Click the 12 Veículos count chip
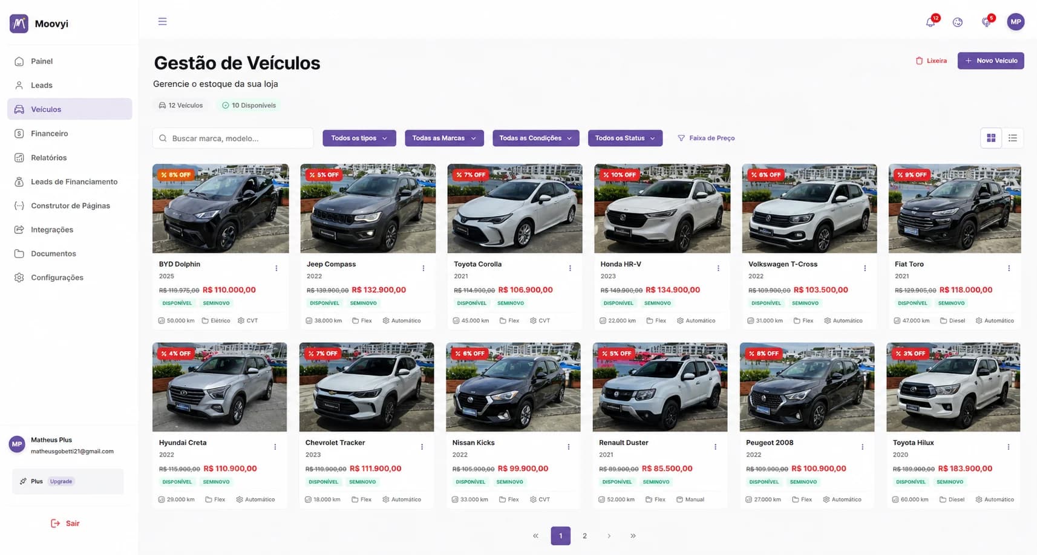 (x=180, y=105)
